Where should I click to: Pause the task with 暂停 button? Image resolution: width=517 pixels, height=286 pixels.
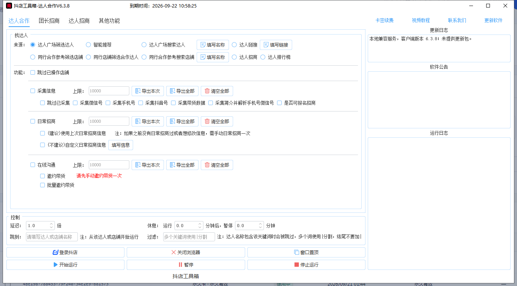click(x=186, y=265)
